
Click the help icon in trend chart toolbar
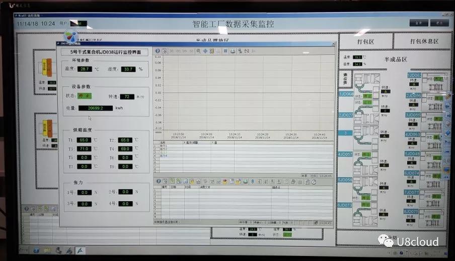coord(158,51)
